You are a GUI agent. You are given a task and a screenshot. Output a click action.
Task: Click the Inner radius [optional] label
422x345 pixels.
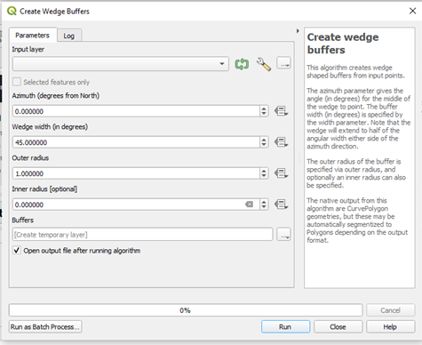44,189
